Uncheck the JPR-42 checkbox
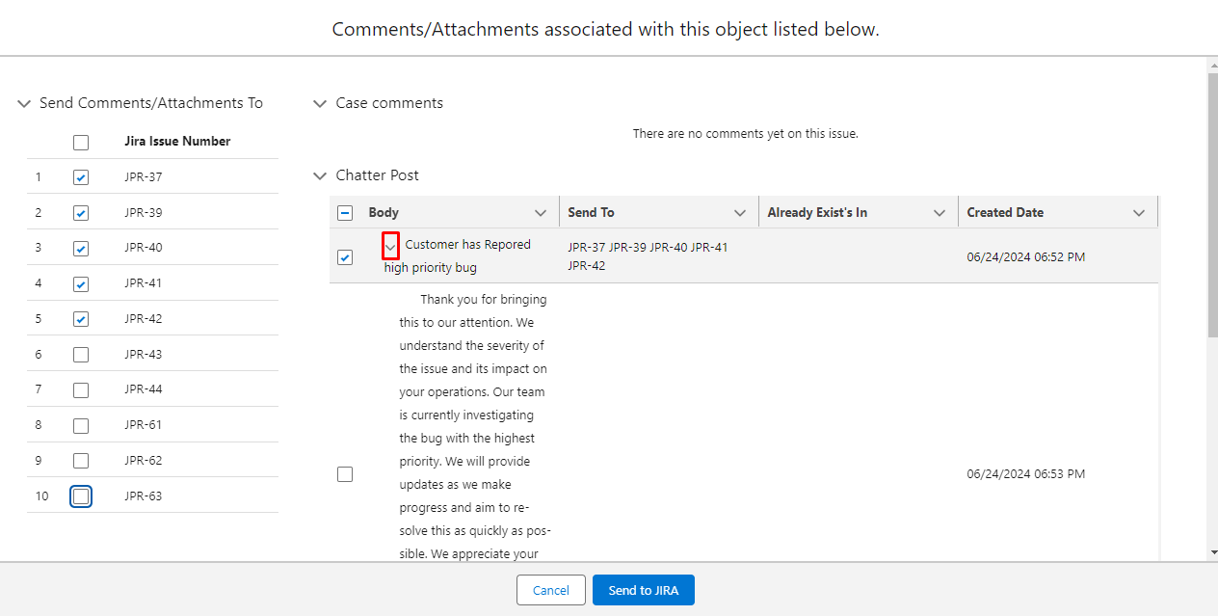 tap(81, 319)
